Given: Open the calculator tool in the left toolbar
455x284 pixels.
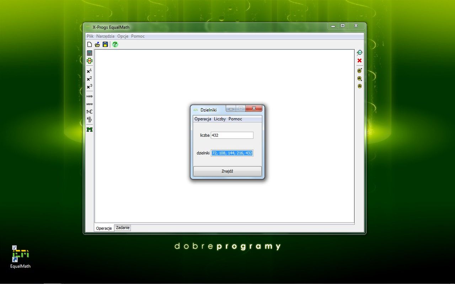Looking at the screenshot, I should [90, 53].
